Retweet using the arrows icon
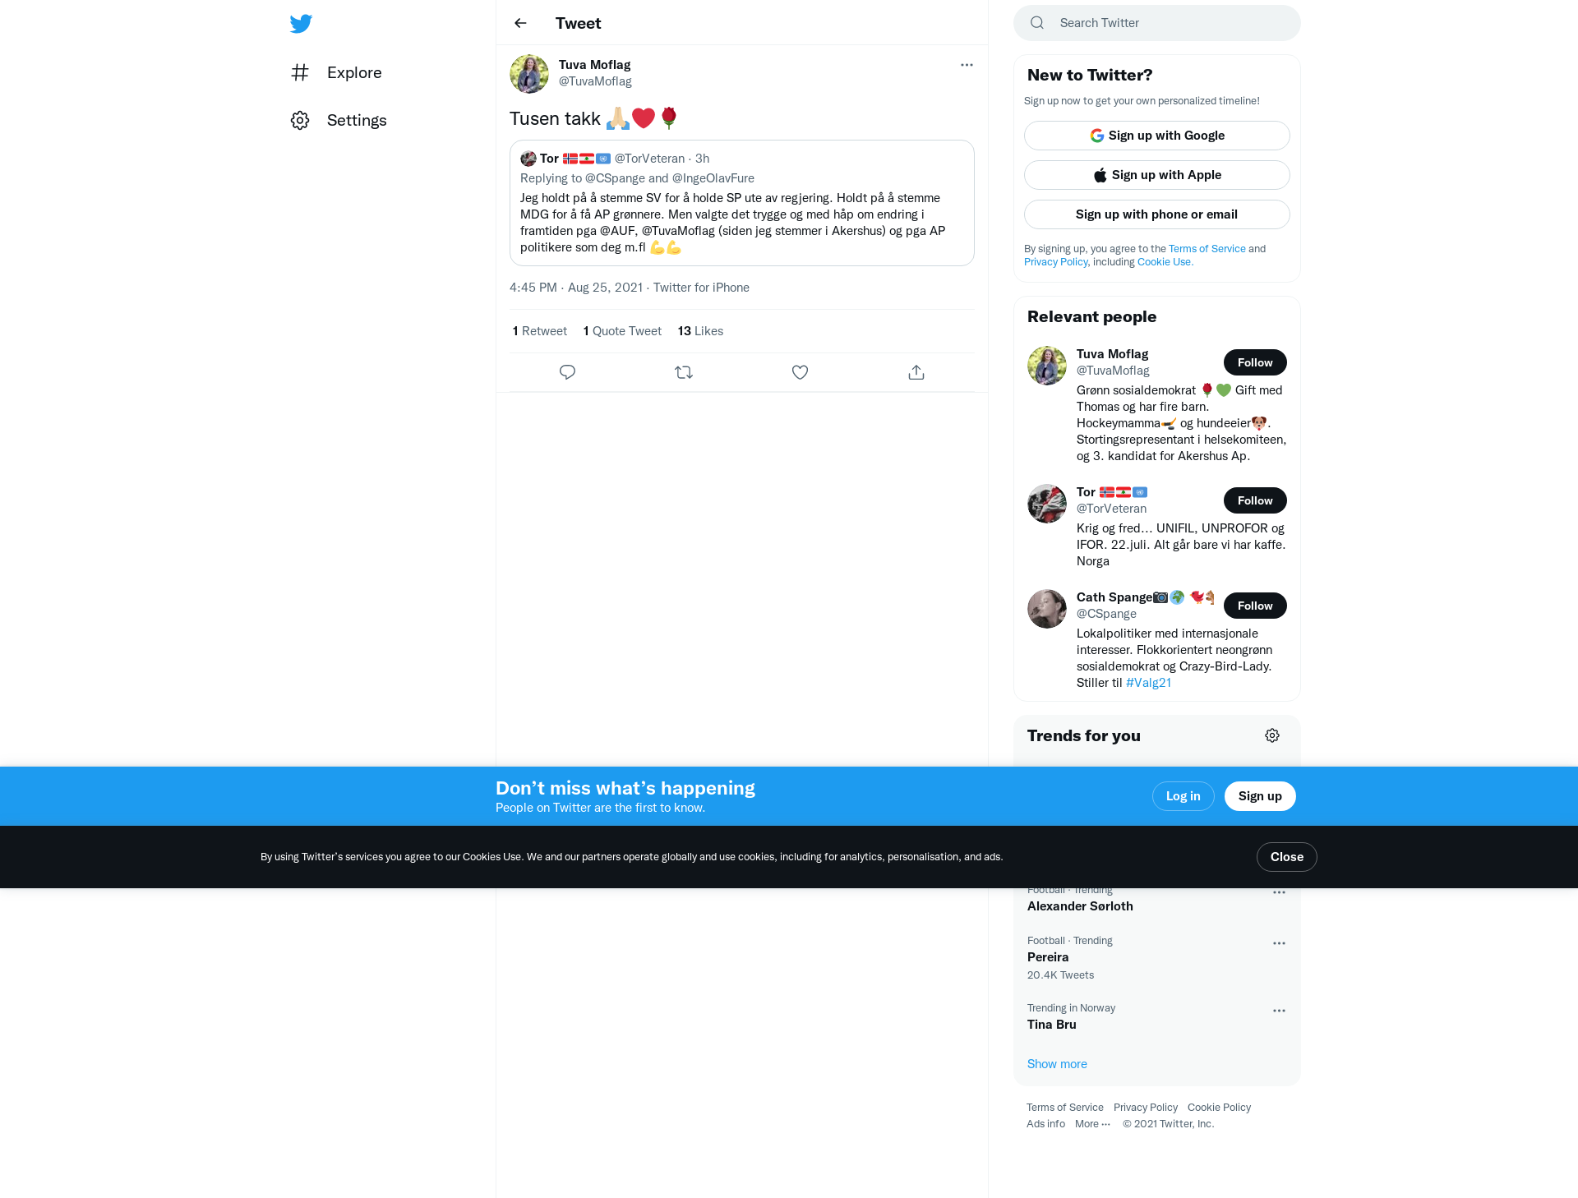 coord(684,372)
